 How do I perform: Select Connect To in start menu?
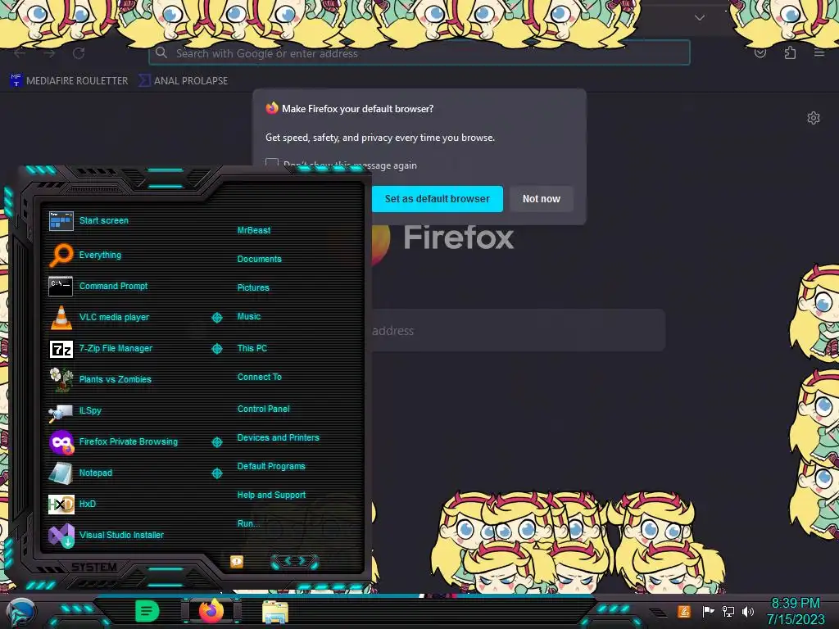[259, 377]
